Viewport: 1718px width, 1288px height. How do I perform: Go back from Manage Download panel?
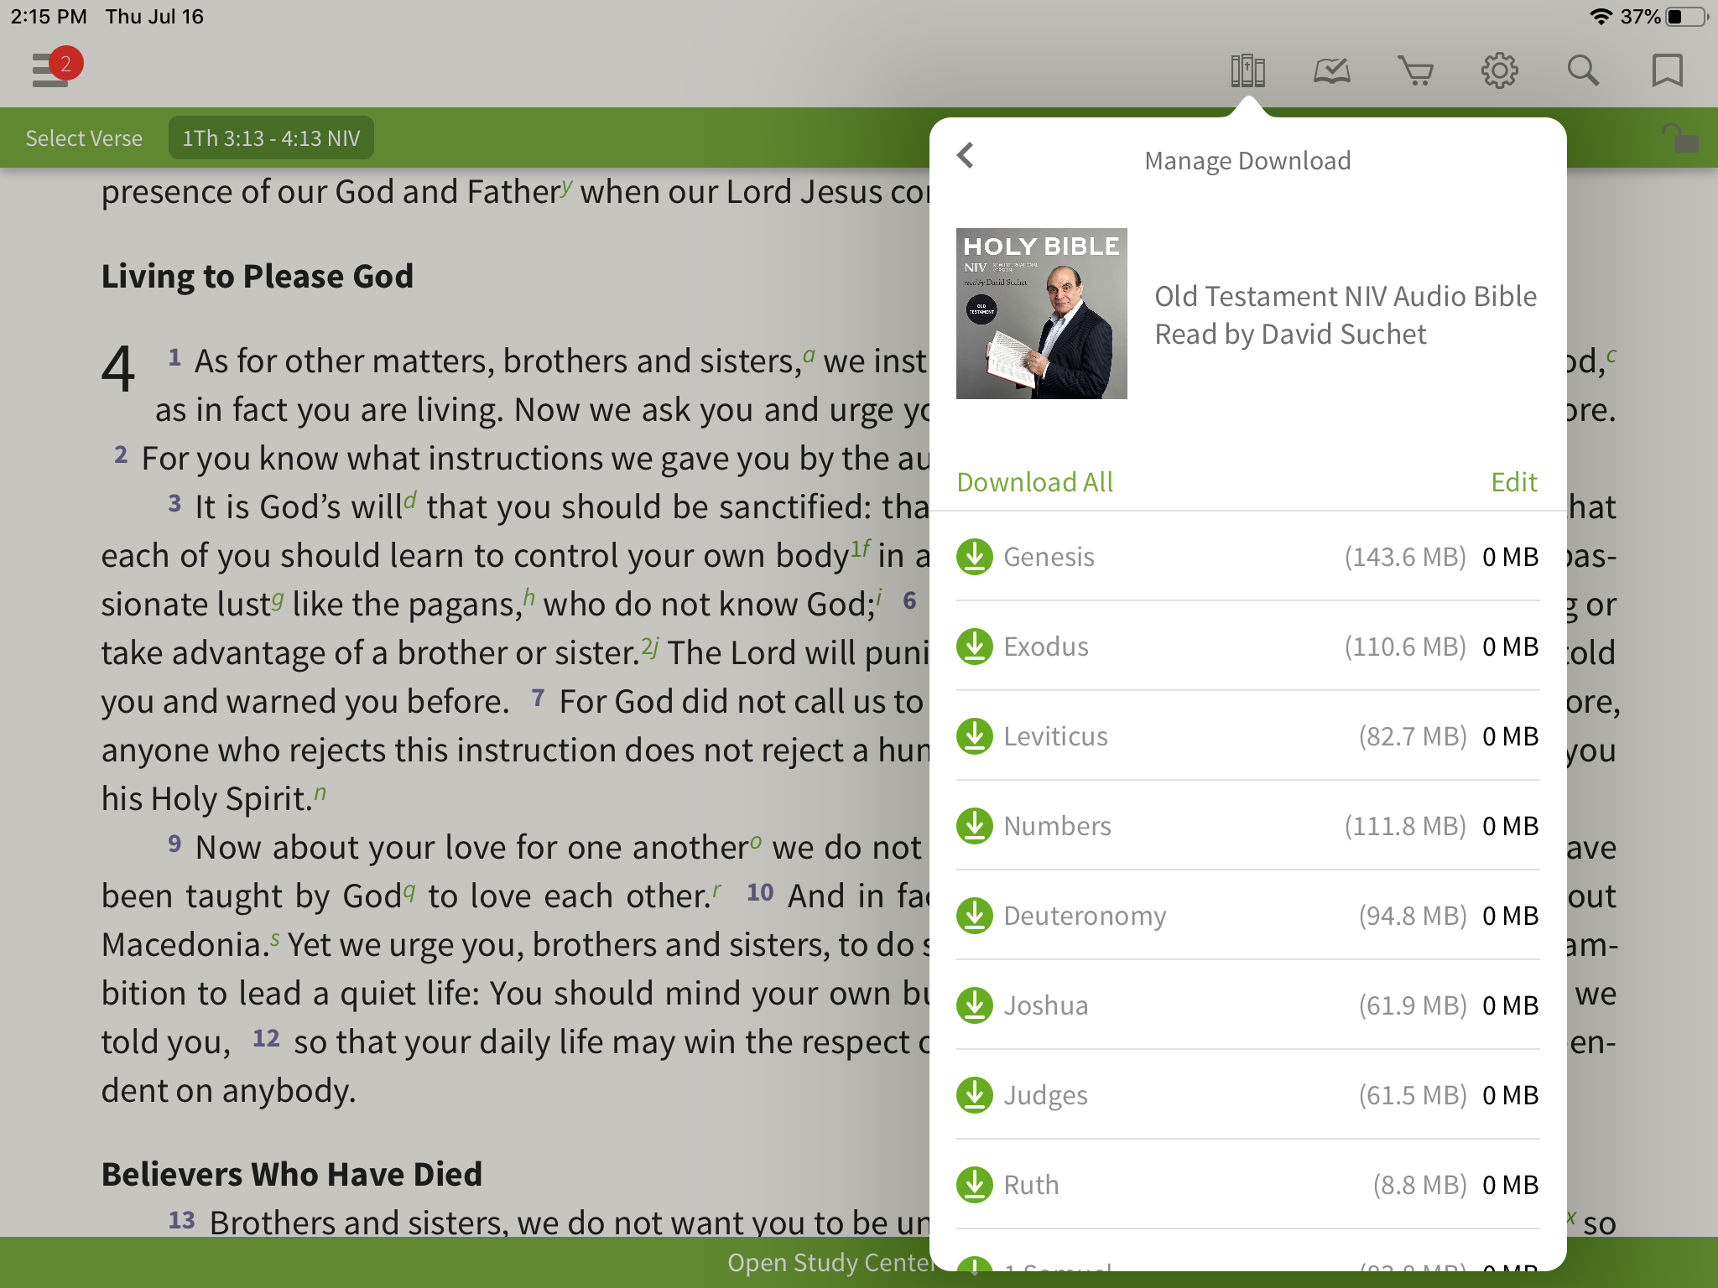click(x=966, y=155)
